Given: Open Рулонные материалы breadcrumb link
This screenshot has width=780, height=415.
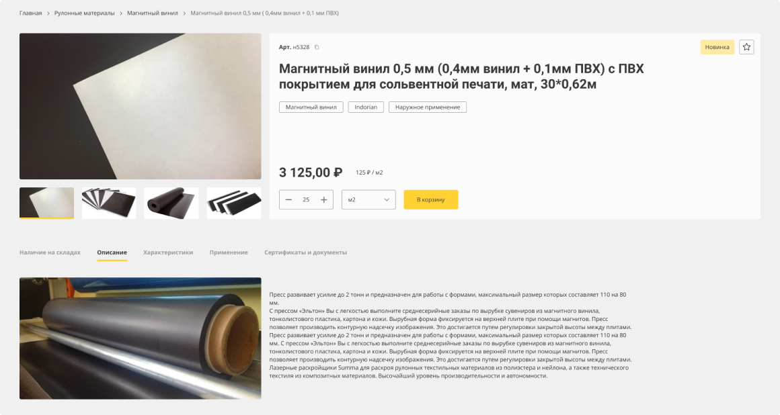Looking at the screenshot, I should pyautogui.click(x=84, y=13).
